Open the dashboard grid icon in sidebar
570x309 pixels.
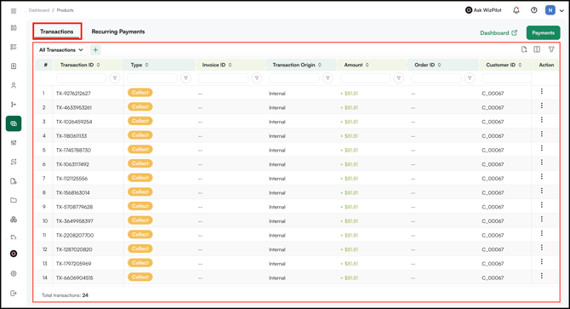(x=14, y=28)
